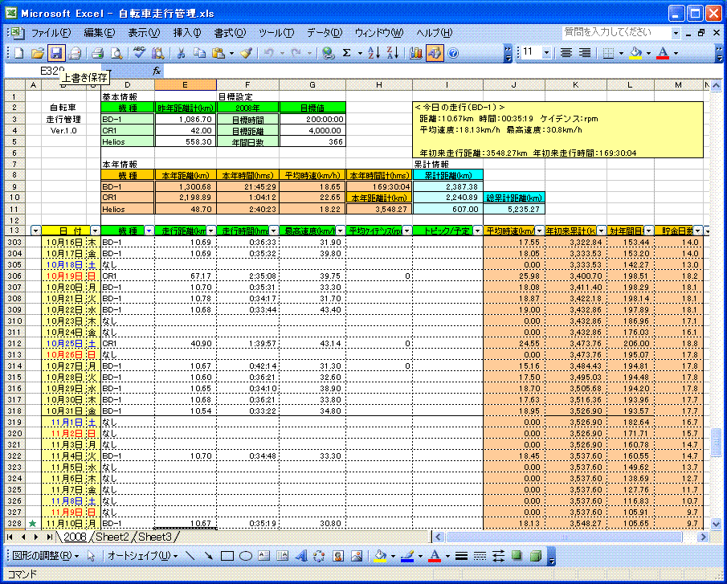The width and height of the screenshot is (727, 584).
Task: Select cell with 3,548.27 in row 11
Action: tap(379, 209)
